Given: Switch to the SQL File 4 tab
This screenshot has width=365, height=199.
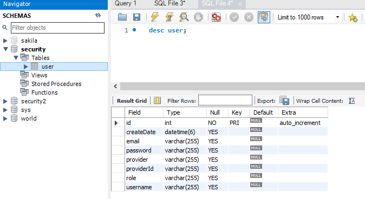Looking at the screenshot, I should coord(217,3).
